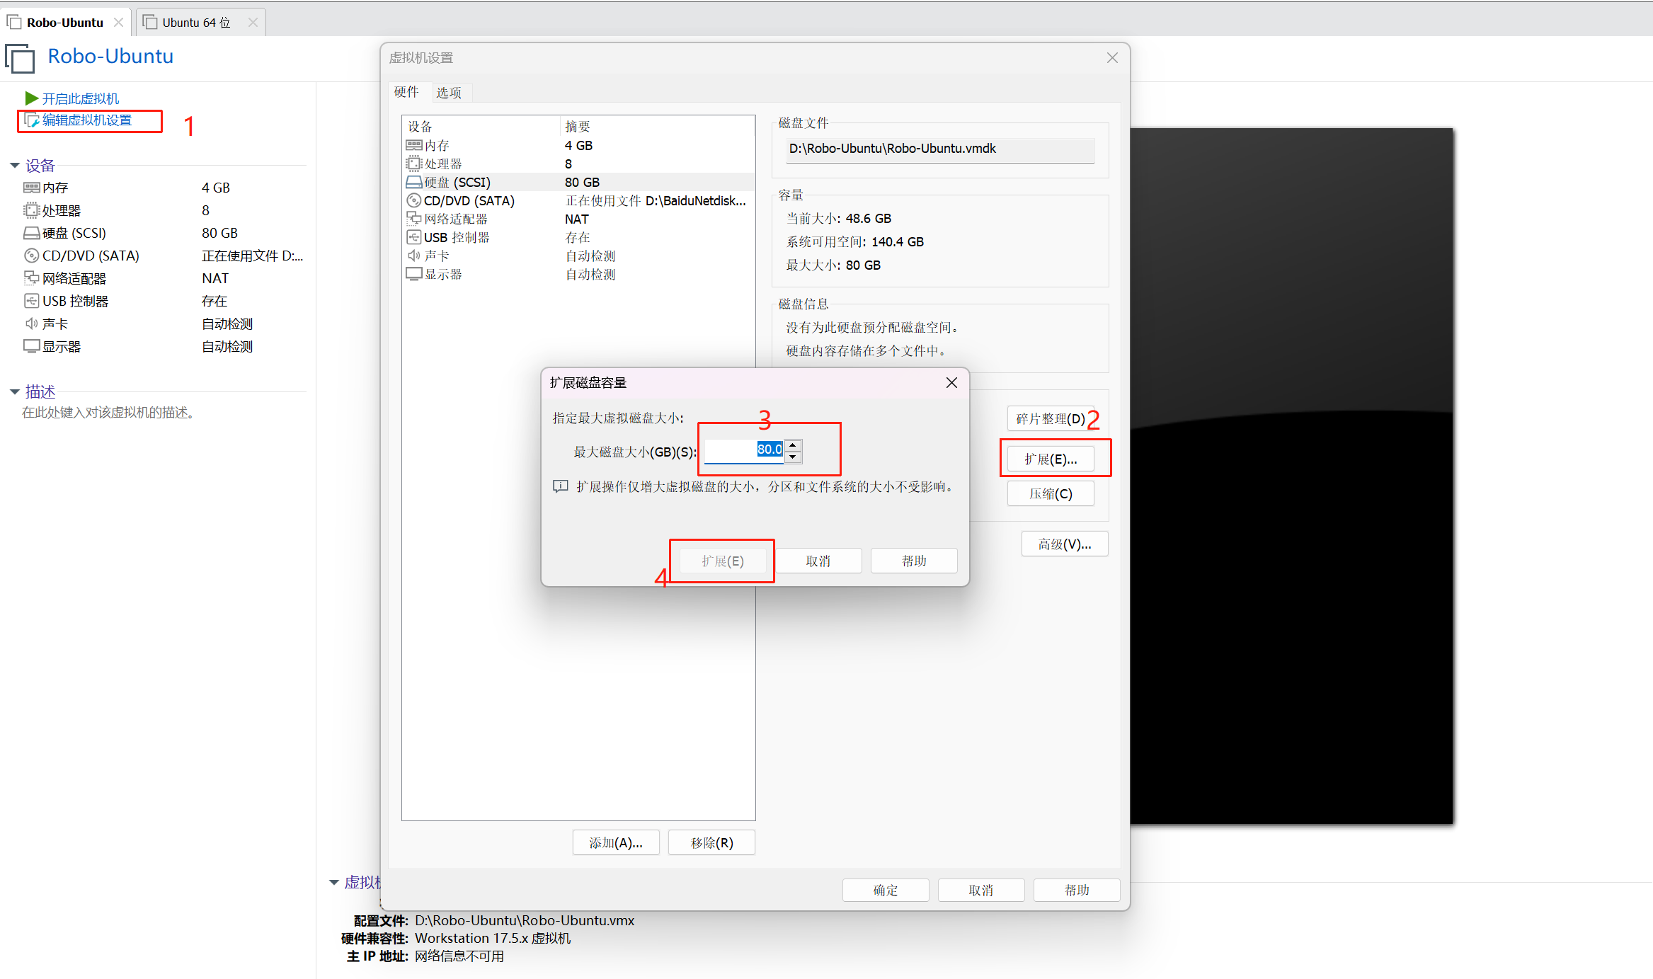Image resolution: width=1653 pixels, height=979 pixels.
Task: Click 移除(R) hardware button
Action: pyautogui.click(x=711, y=842)
